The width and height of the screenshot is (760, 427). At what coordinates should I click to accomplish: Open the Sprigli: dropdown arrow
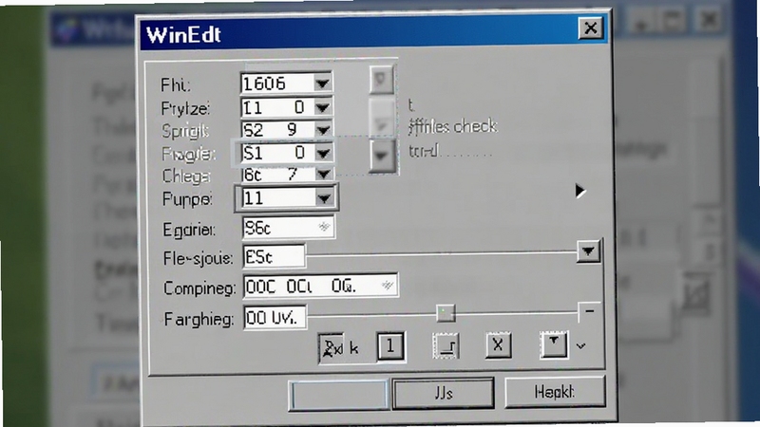tap(322, 130)
